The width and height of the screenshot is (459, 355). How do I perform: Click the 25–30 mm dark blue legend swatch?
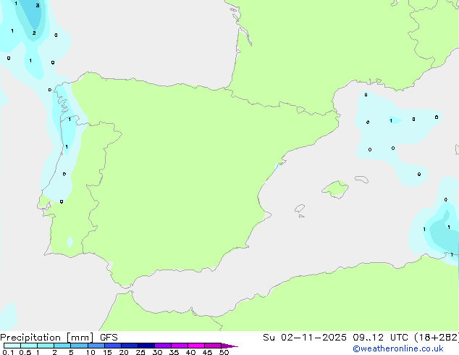(146, 346)
